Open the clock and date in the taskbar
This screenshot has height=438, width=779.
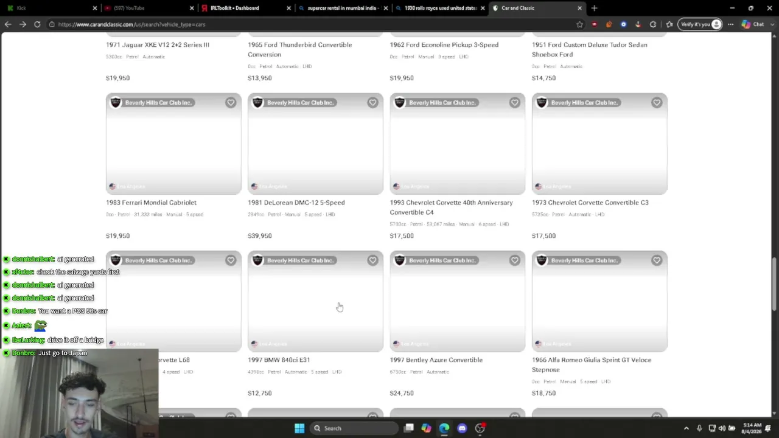tap(752, 428)
